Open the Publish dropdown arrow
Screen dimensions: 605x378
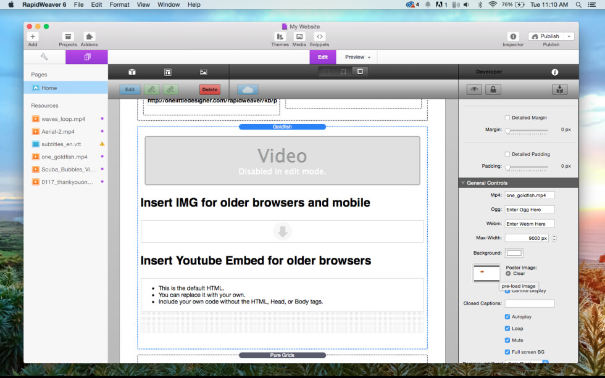tap(569, 36)
